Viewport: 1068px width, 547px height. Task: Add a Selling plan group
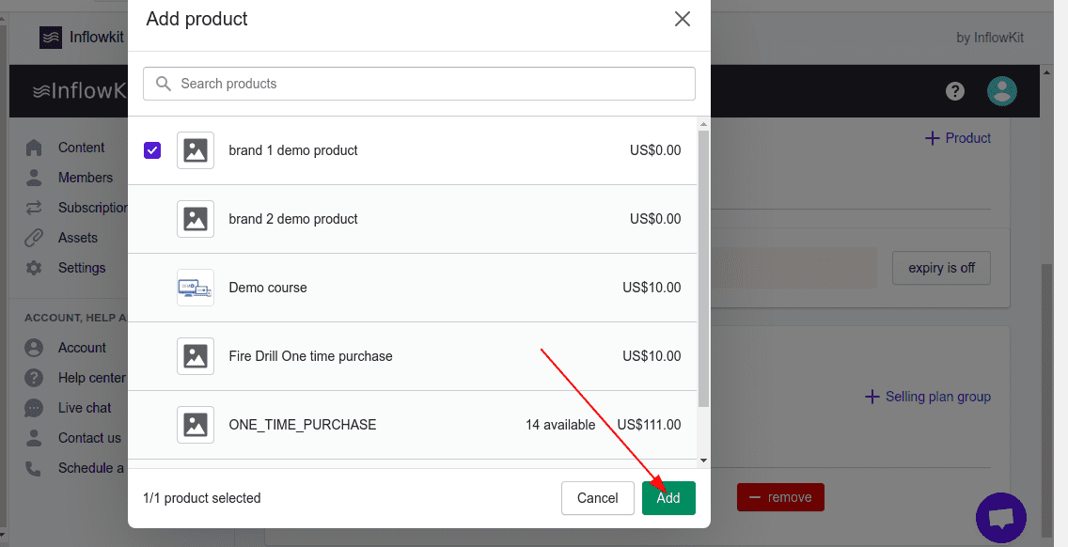coord(927,397)
